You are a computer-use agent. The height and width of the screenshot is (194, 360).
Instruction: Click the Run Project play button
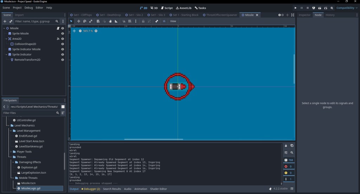pyautogui.click(x=295, y=8)
